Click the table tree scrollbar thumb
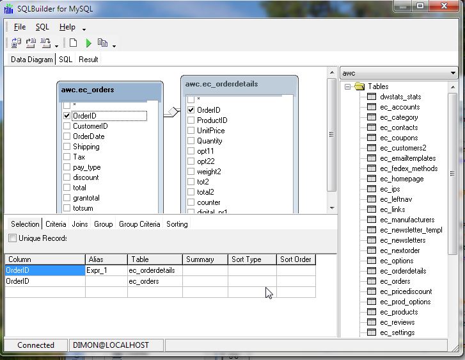Image resolution: width=465 pixels, height=360 pixels. click(x=452, y=174)
